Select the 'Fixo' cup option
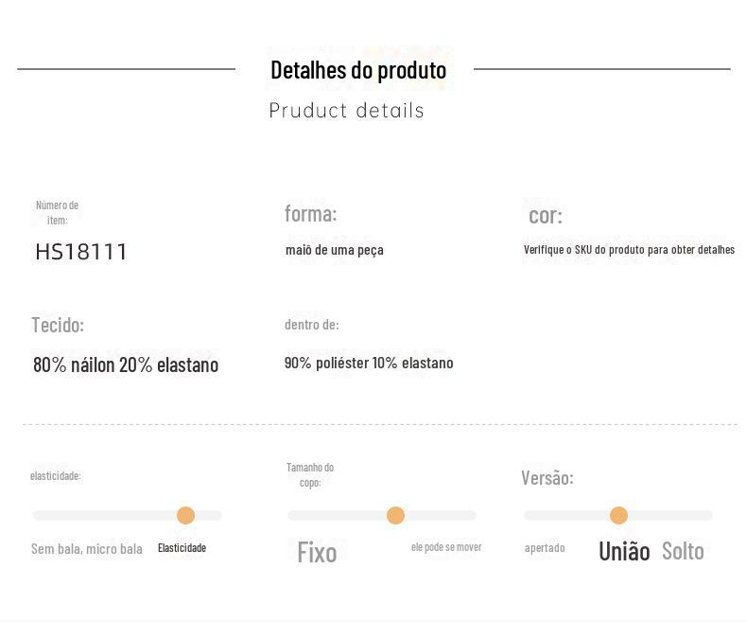 coord(317,552)
